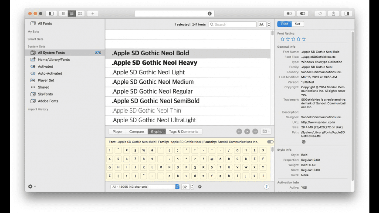
Task: Click the info panel vertical scrollbar
Action: coord(352,106)
